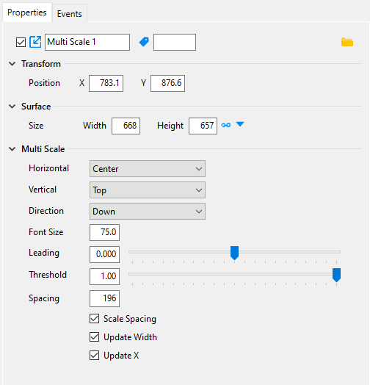Click the blue tag icon
Screen dimensions: 370x385
click(144, 42)
